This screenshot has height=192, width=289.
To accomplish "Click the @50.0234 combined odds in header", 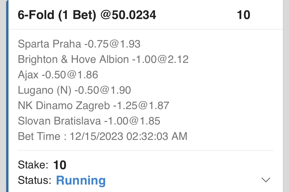I will pyautogui.click(x=128, y=15).
